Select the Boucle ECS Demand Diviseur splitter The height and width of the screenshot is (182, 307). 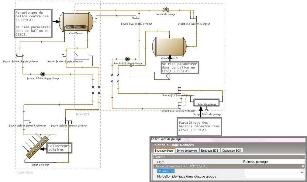coord(179,90)
